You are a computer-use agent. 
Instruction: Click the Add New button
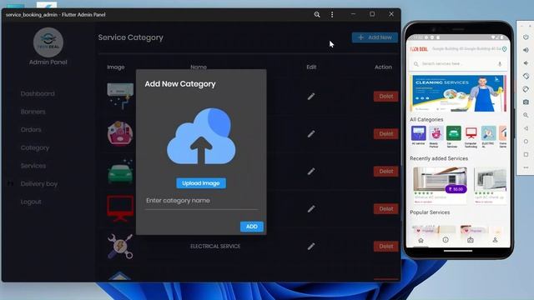(375, 37)
